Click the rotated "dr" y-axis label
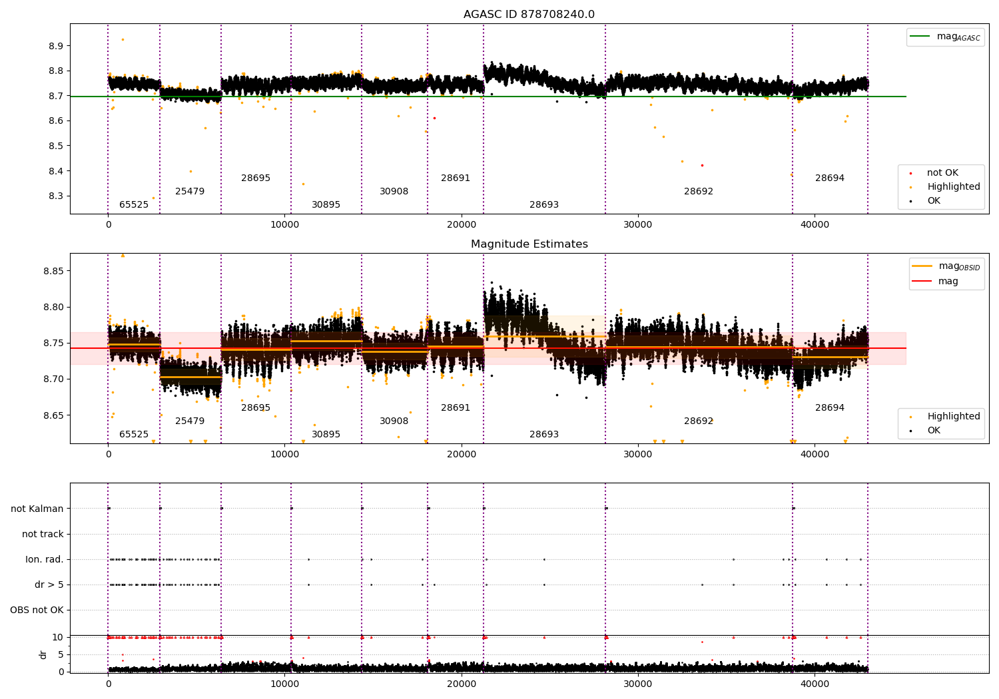999x699 pixels. point(43,654)
